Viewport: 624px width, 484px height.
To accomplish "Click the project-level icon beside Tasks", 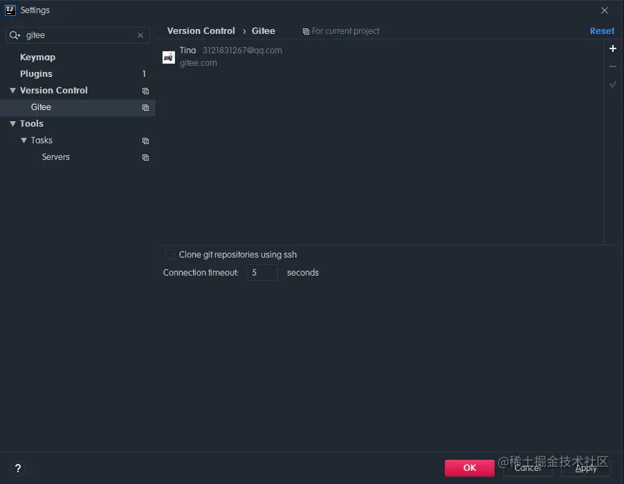I will [146, 141].
